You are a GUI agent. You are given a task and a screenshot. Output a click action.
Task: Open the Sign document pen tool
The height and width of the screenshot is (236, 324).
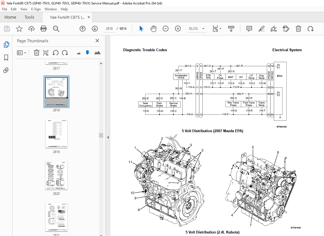[x=274, y=29]
